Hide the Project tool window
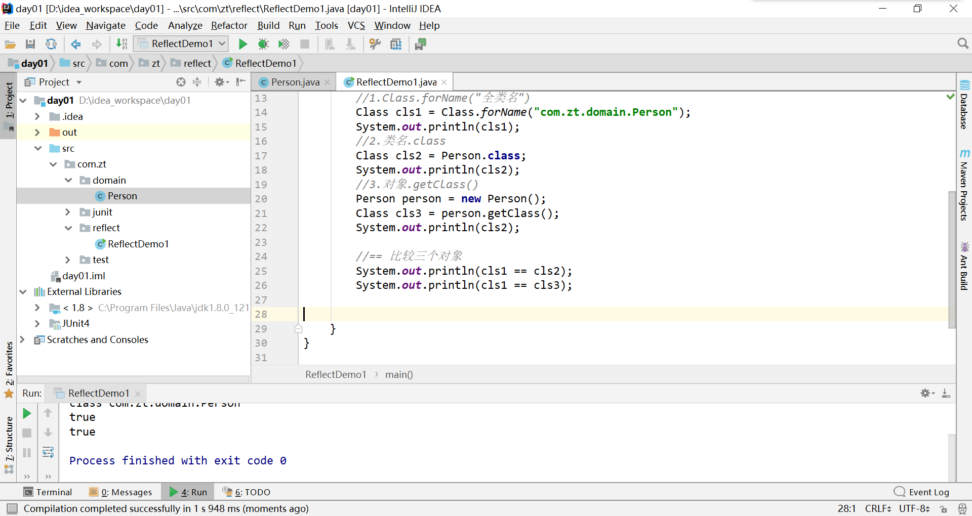Screen dimensions: 972x516 [241, 82]
